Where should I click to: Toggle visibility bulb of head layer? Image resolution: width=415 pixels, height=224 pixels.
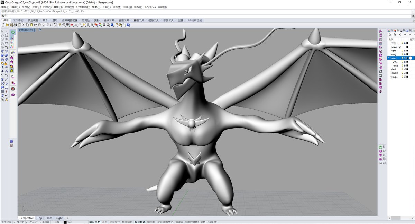coord(402,58)
